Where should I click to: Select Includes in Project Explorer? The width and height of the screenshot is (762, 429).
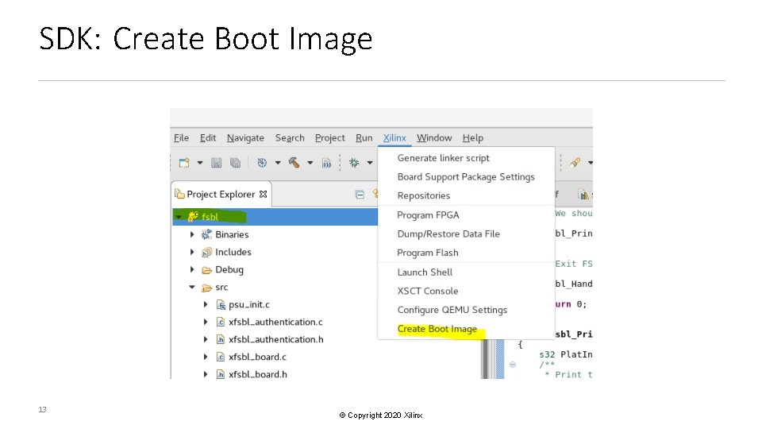click(x=233, y=252)
